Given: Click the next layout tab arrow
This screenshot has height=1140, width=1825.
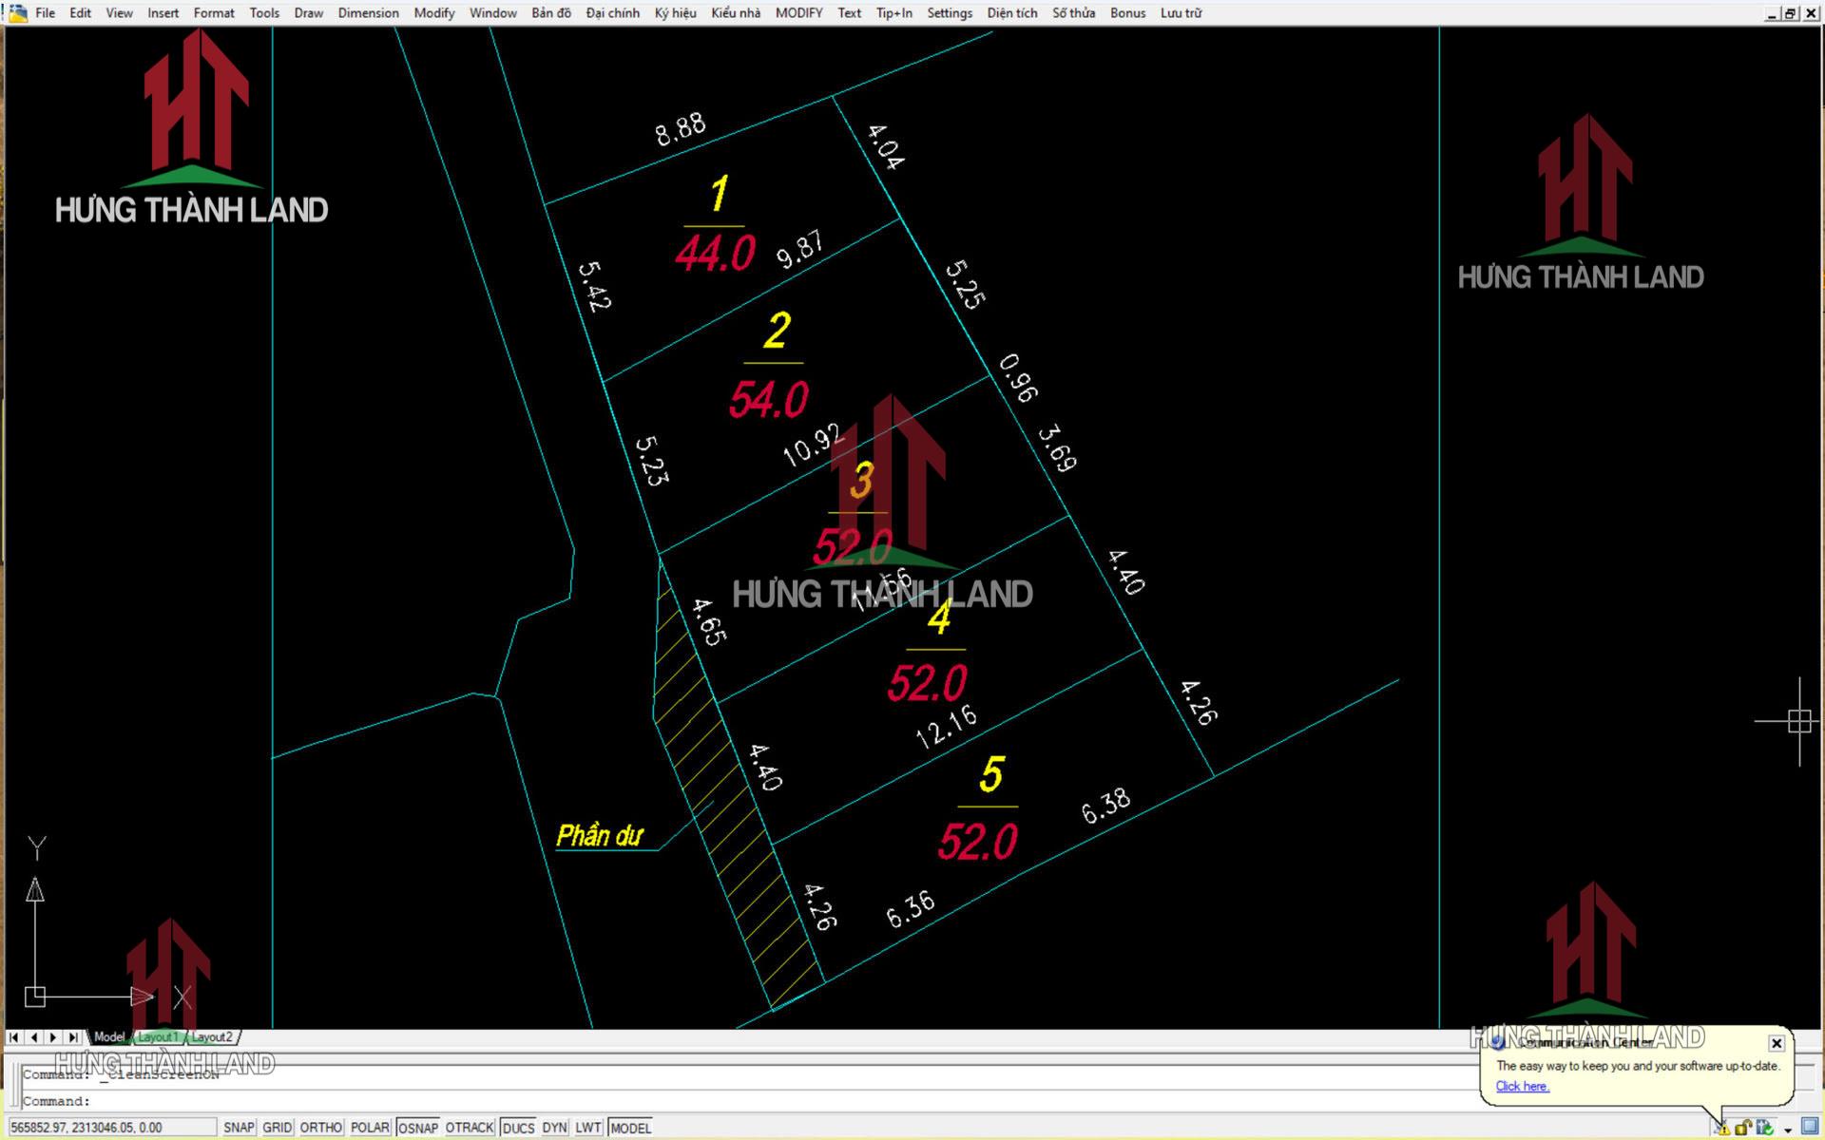Looking at the screenshot, I should (x=53, y=1037).
